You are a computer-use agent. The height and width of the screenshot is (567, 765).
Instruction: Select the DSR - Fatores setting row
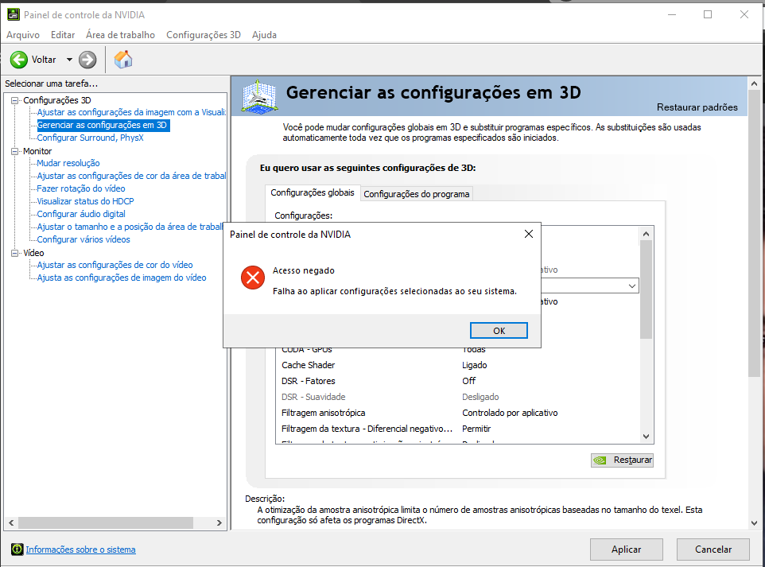pos(457,381)
